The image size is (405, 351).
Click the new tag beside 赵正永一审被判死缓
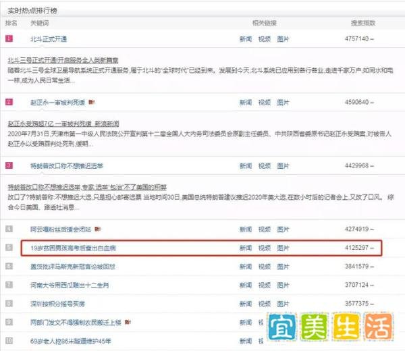coord(91,102)
